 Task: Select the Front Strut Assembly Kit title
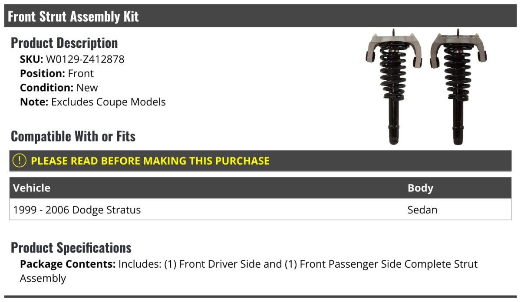pyautogui.click(x=73, y=16)
